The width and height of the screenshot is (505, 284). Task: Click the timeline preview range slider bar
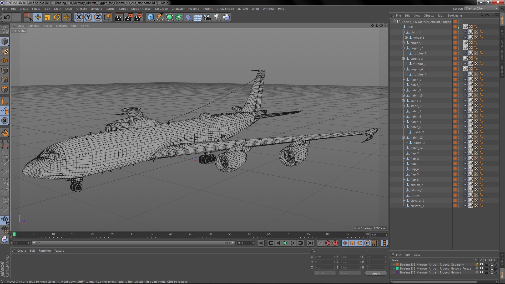[133, 243]
